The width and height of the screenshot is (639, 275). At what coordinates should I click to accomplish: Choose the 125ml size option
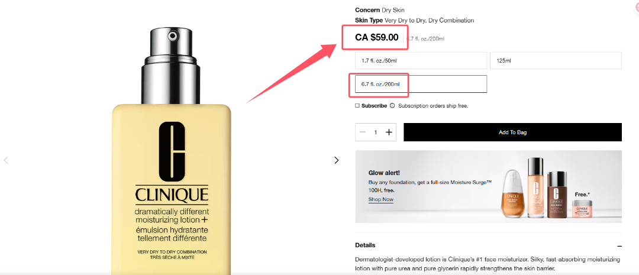pyautogui.click(x=556, y=60)
